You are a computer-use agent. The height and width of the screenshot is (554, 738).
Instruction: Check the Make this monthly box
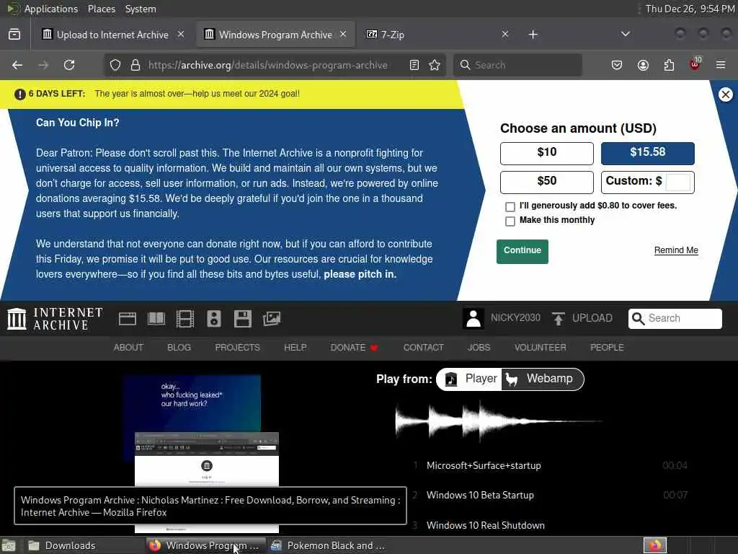coord(510,221)
